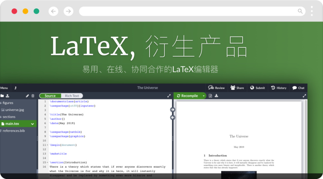Screen dimensions: 323x179
Task: Click the browser back arrow button
Action: 54,11
